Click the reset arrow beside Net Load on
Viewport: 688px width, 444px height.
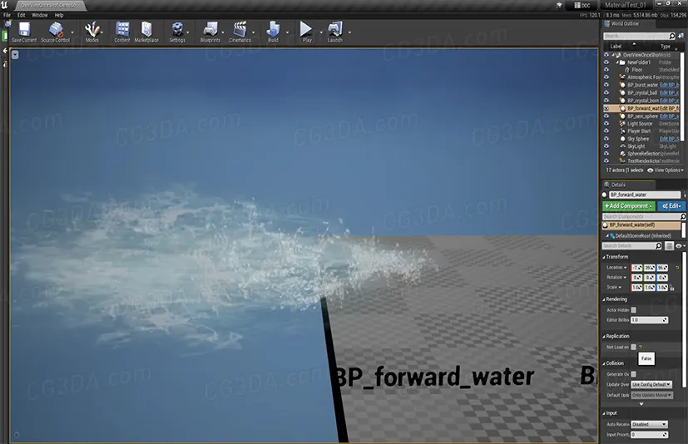click(641, 347)
